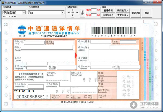Click the www.cncnx.net text
The height and width of the screenshot is (112, 163).
(x=10, y=16)
